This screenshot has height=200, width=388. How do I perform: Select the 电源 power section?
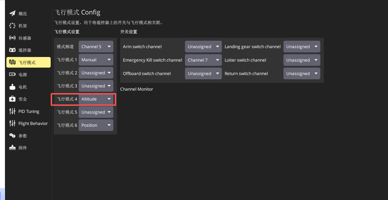[28, 74]
